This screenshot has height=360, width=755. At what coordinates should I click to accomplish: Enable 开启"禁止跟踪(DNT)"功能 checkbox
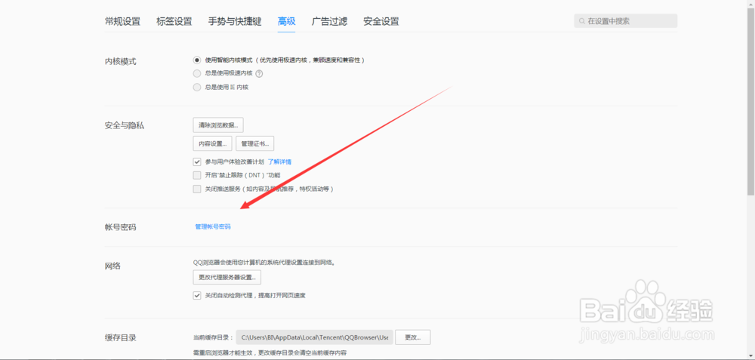(196, 175)
